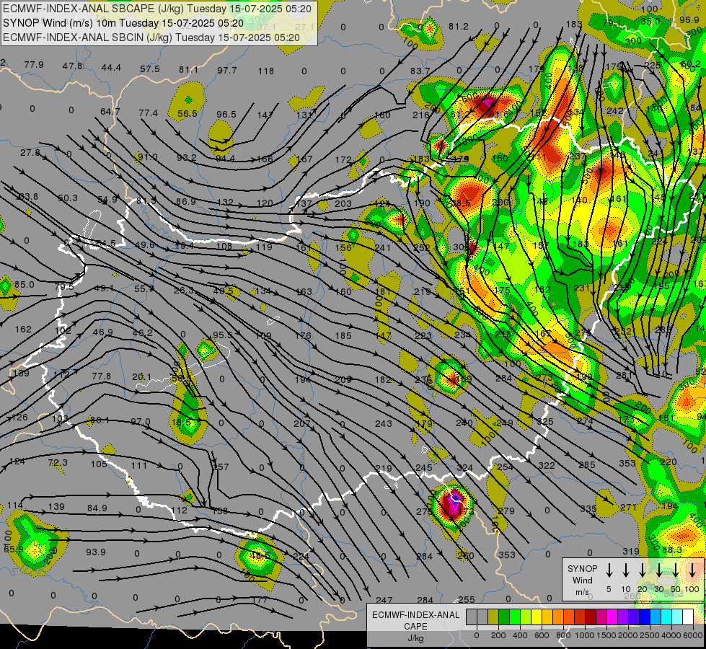Screen dimensions: 706x649
Task: Click the map value 325
Action: coord(544,422)
